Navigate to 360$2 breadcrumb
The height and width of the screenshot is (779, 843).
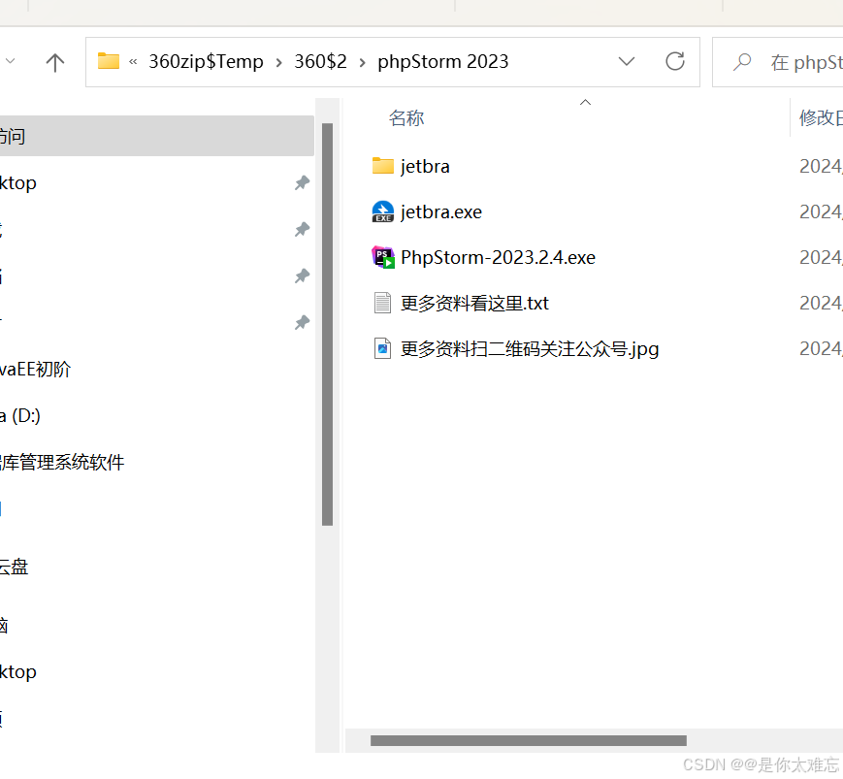click(320, 62)
